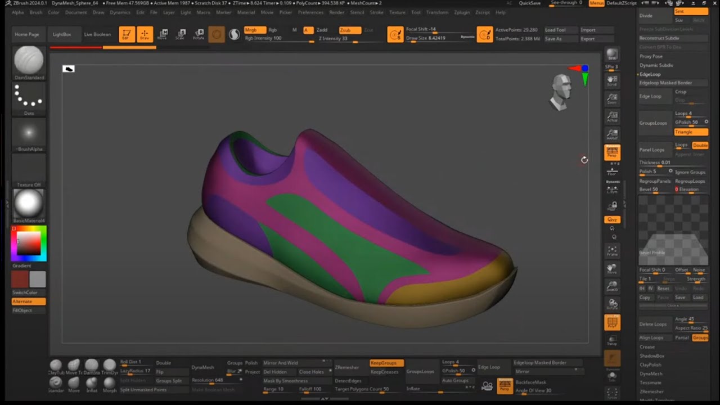Select the Standard brush in bottom shelf
The image size is (720, 405).
point(56,384)
